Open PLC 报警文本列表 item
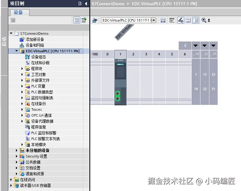 45,139
